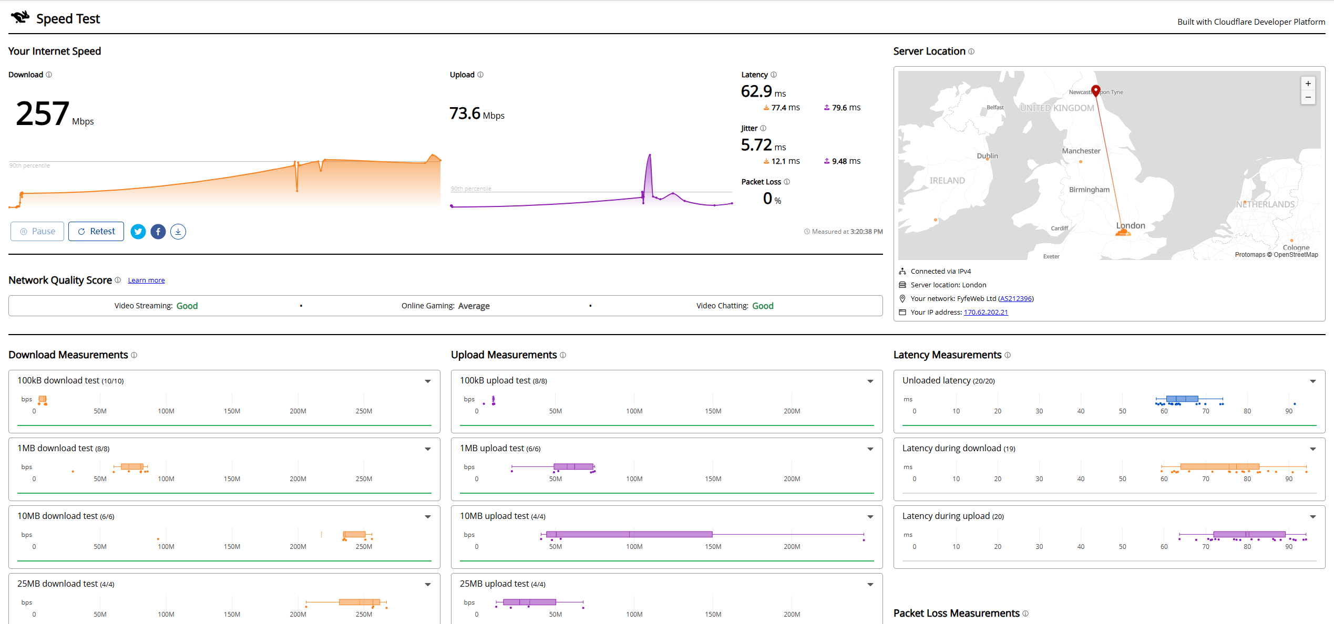Screen dimensions: 1334x624
Task: Click the Pause button
Action: (37, 232)
